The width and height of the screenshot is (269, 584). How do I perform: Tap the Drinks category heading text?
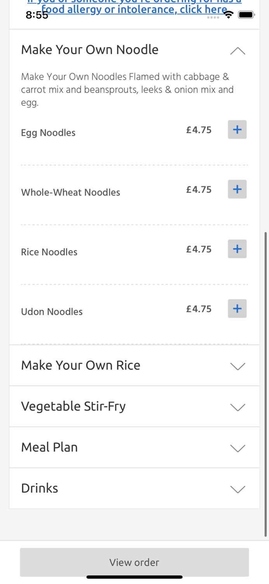(40, 488)
